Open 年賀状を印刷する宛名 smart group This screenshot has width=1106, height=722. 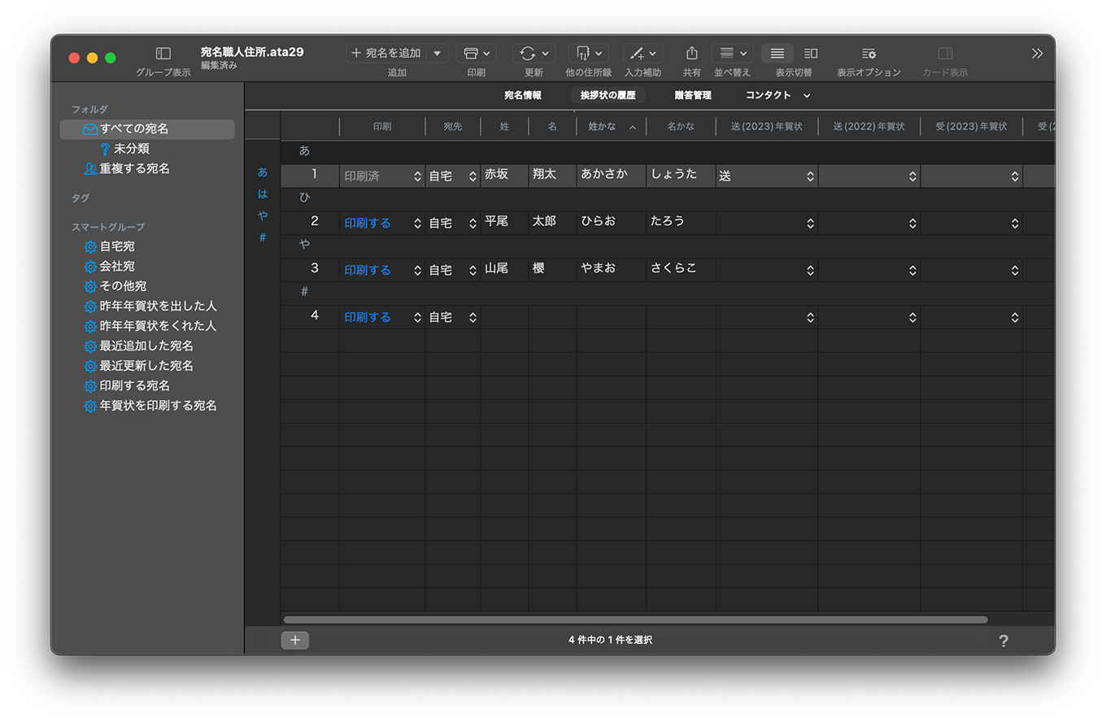point(150,406)
